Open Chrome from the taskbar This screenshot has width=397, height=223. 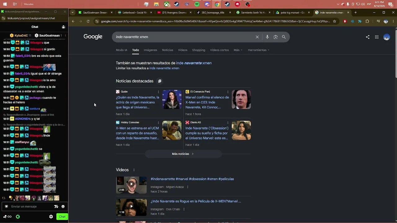coord(217,4)
